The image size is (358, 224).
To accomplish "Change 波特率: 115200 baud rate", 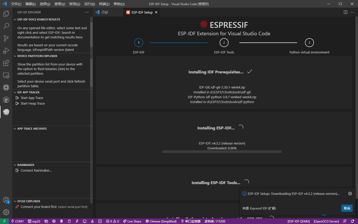I will click(215, 221).
